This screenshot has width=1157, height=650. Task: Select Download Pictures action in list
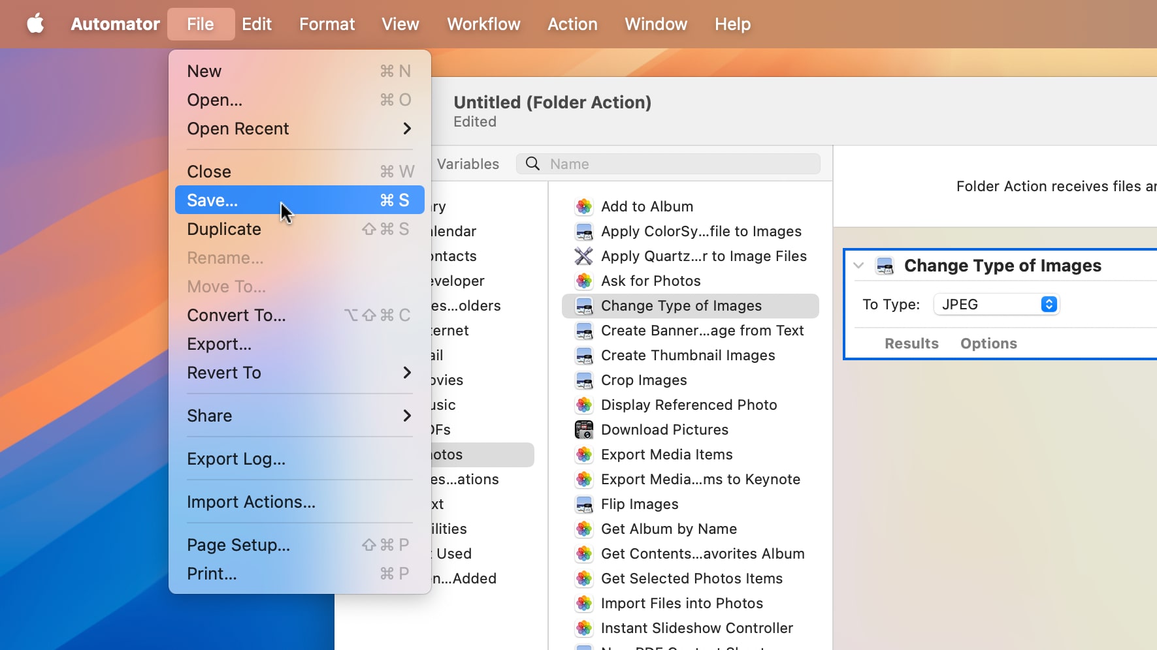click(691, 430)
